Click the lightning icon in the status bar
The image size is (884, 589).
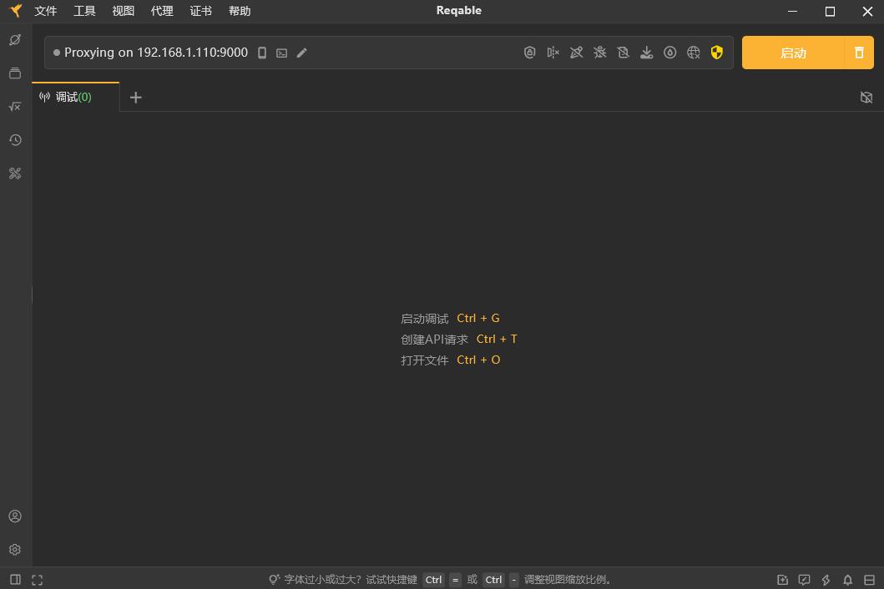click(x=826, y=579)
